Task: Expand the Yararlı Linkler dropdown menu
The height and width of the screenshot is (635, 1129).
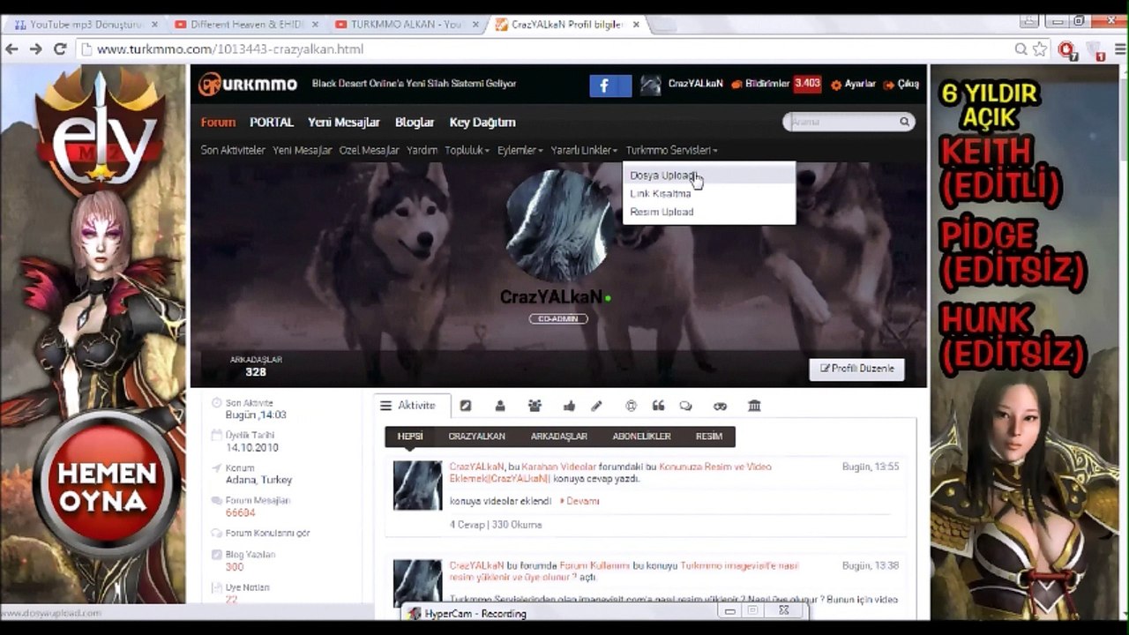Action: pos(585,151)
